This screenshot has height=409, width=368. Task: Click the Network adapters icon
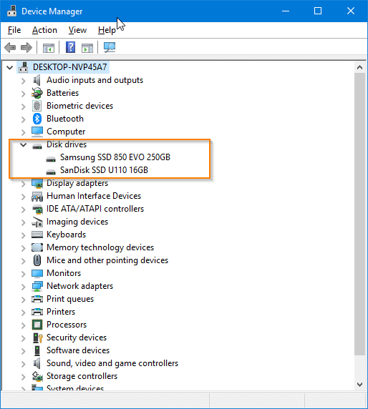pos(37,286)
